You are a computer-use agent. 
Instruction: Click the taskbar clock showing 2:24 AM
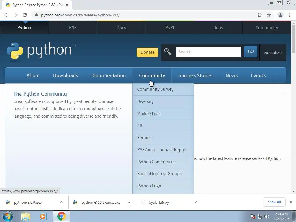281,217
